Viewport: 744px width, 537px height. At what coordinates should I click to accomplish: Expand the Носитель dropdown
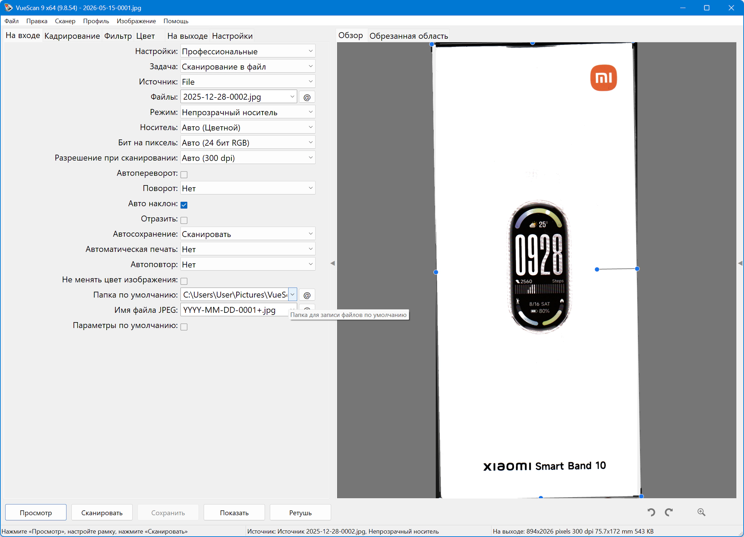click(248, 127)
